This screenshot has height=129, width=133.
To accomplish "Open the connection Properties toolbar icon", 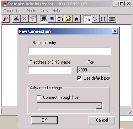I will [33, 19].
